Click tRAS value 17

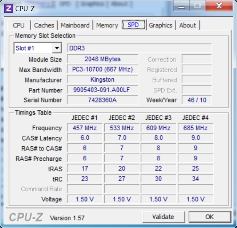(84, 168)
